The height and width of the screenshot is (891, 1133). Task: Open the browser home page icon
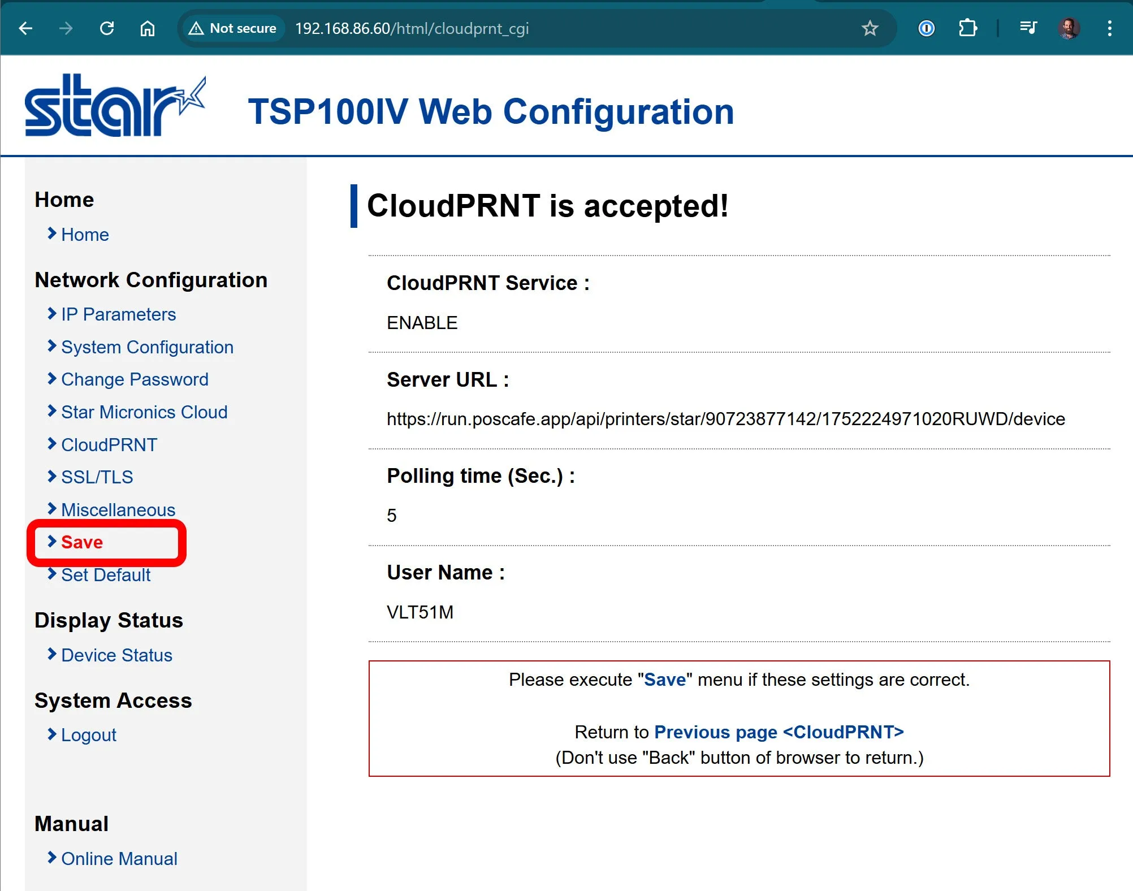[148, 28]
